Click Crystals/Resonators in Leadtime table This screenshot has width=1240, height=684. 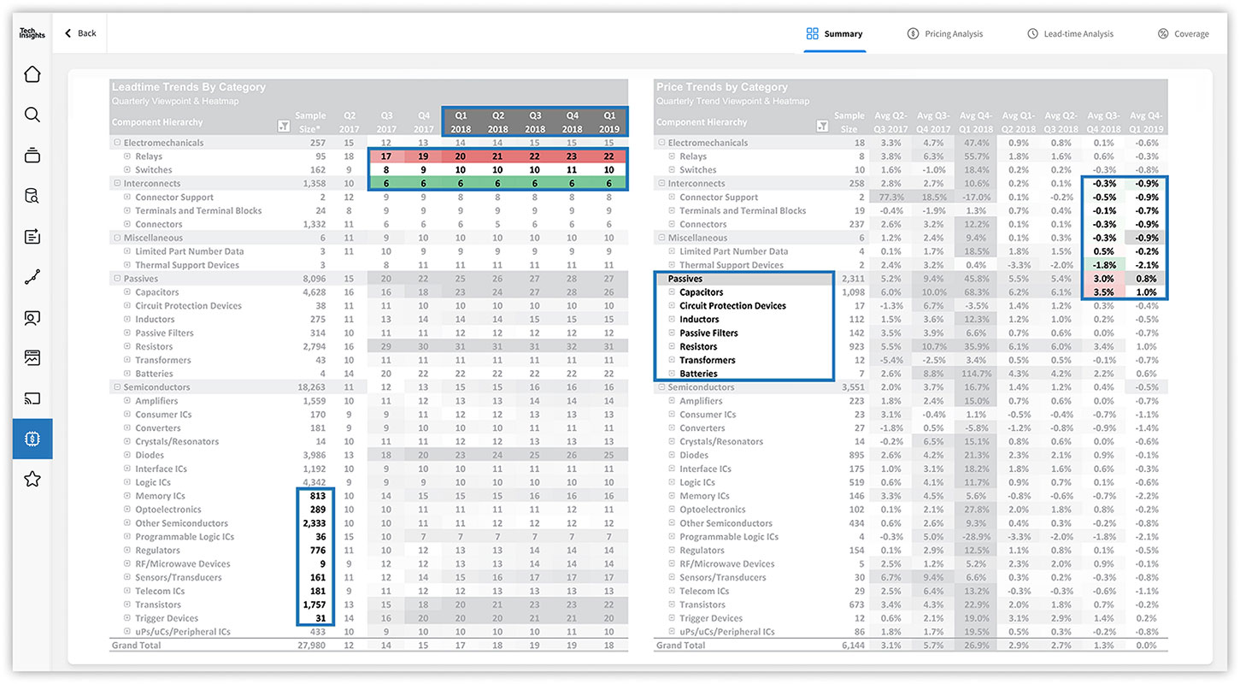177,442
